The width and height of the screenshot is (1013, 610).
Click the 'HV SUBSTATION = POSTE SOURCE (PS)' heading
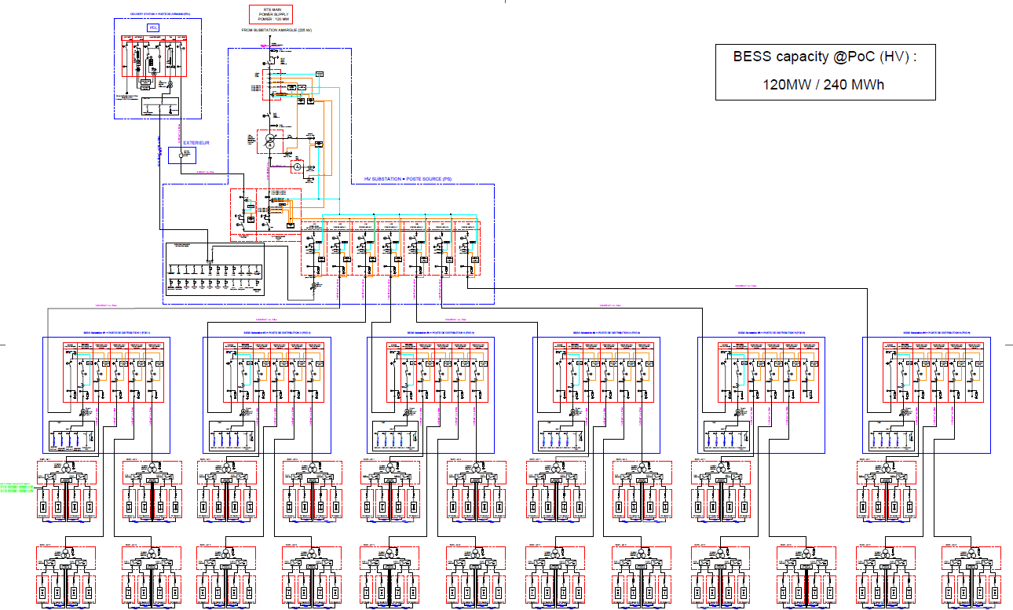(408, 179)
